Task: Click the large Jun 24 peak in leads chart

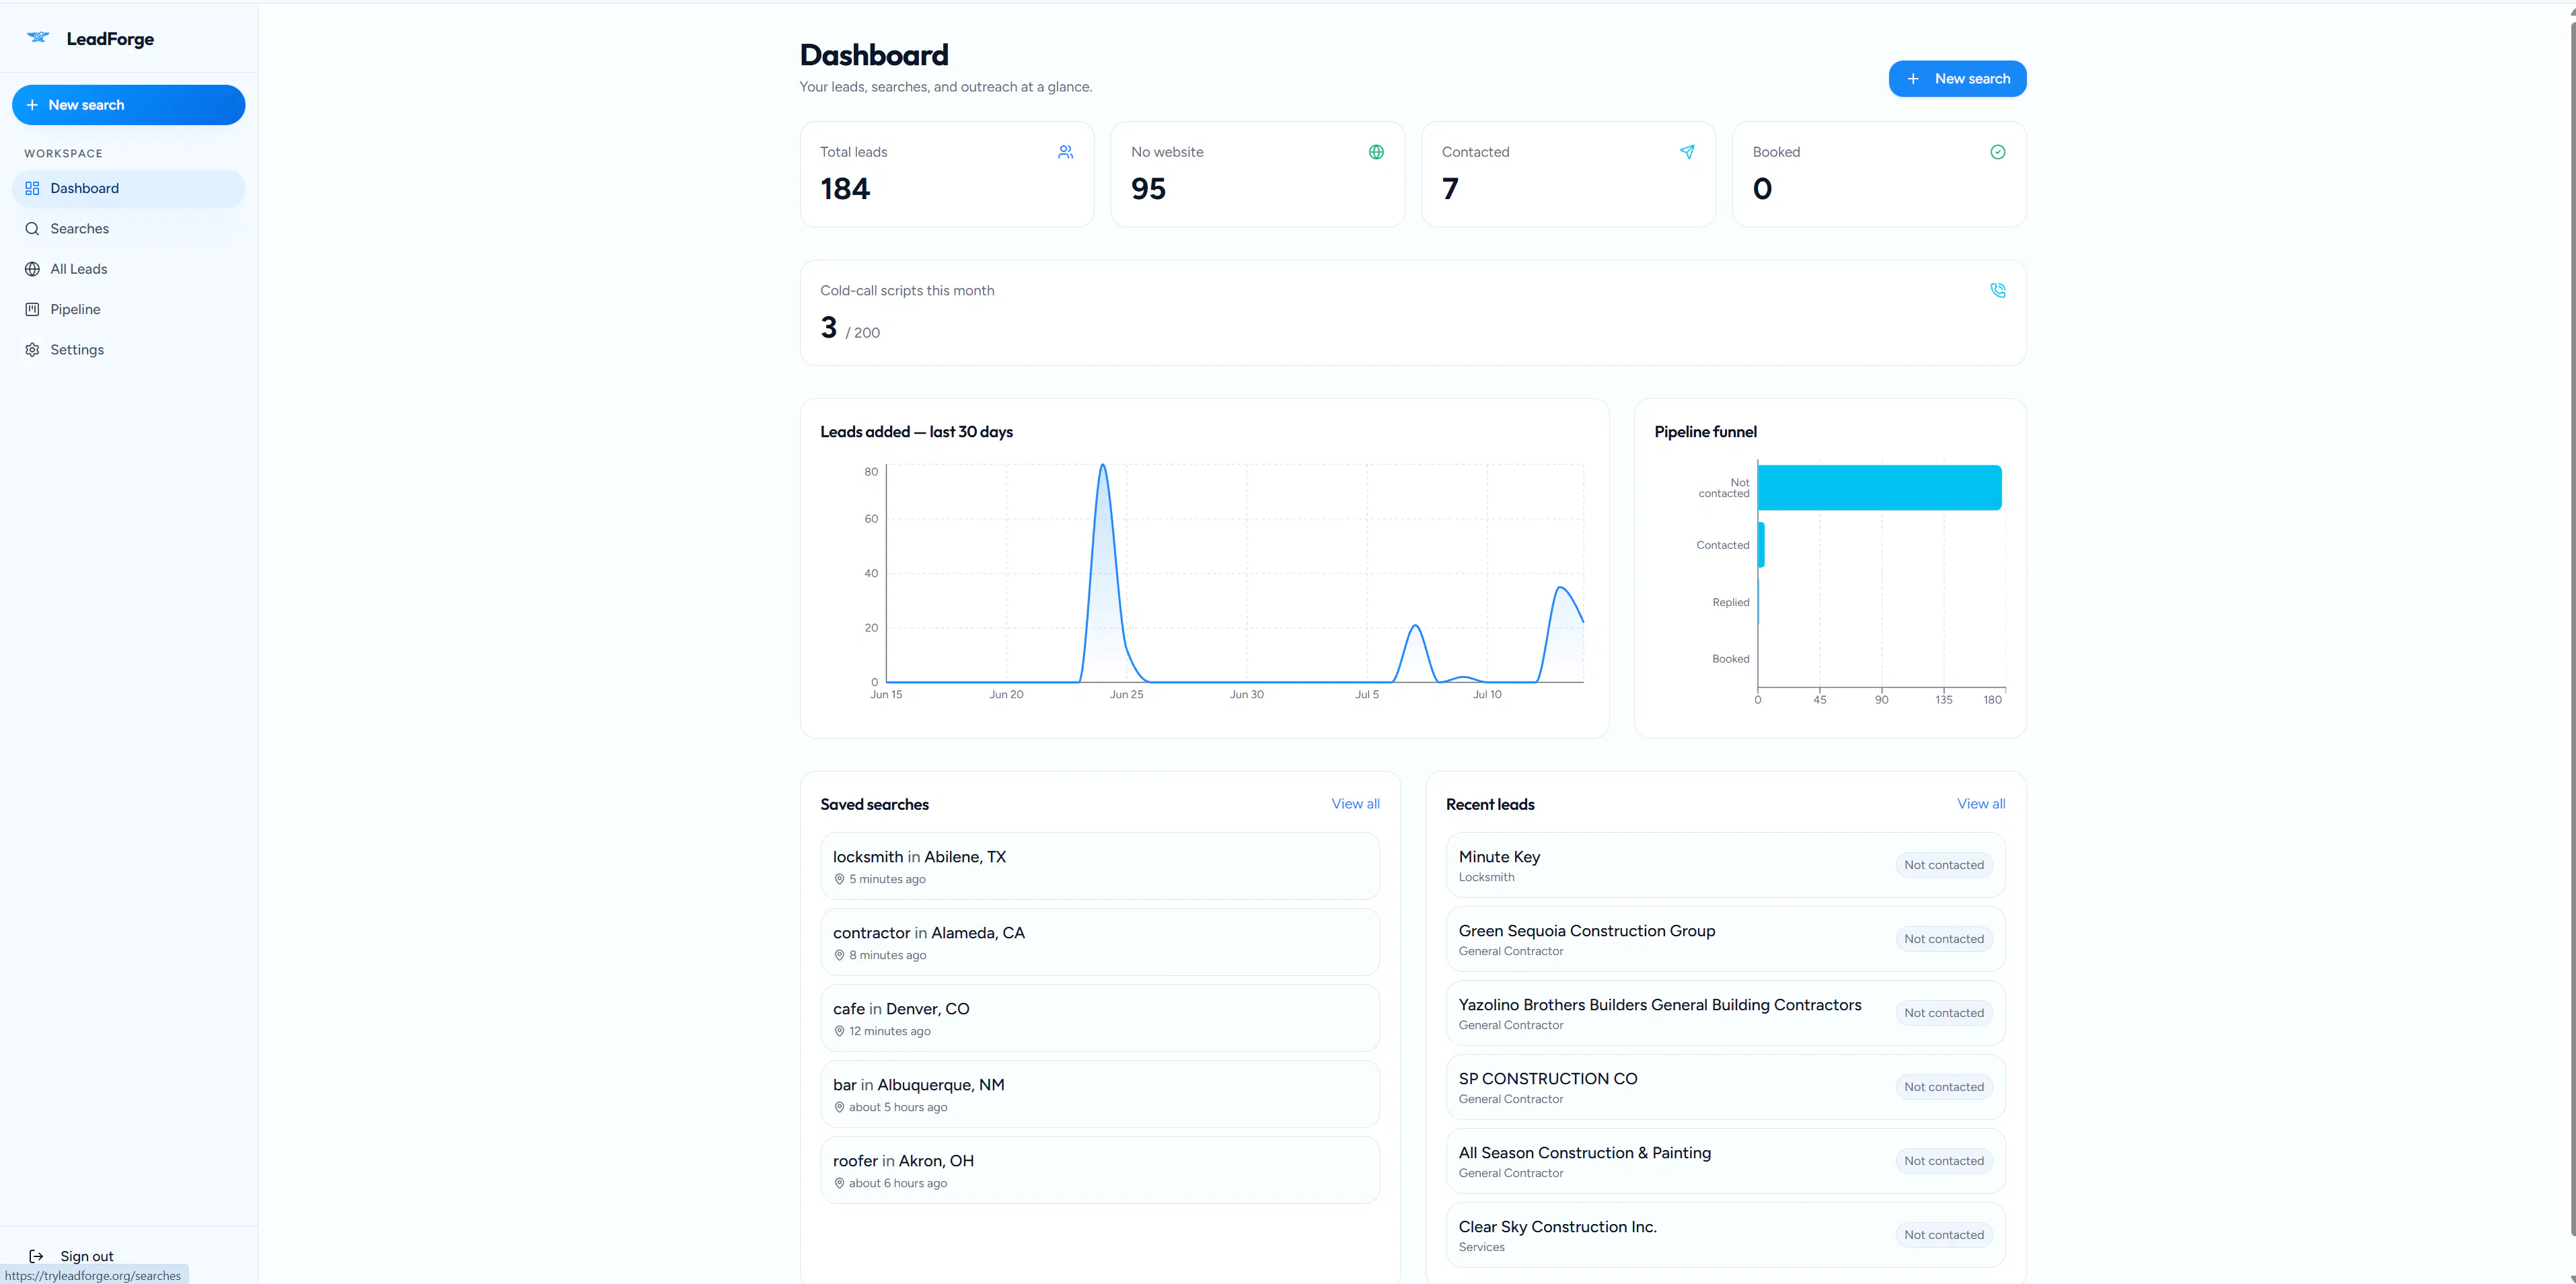Action: click(x=1103, y=466)
